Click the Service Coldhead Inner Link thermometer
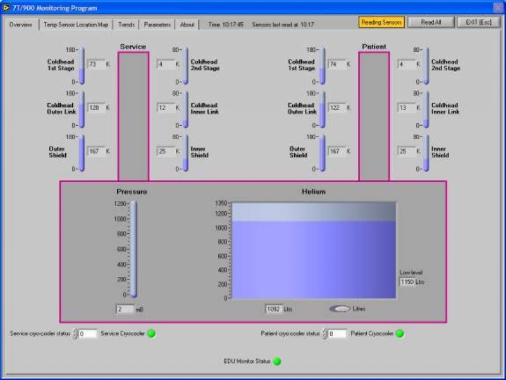506x380 pixels. tap(185, 109)
